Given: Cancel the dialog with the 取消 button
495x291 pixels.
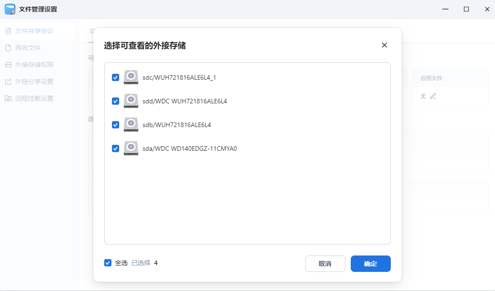Looking at the screenshot, I should [325, 264].
